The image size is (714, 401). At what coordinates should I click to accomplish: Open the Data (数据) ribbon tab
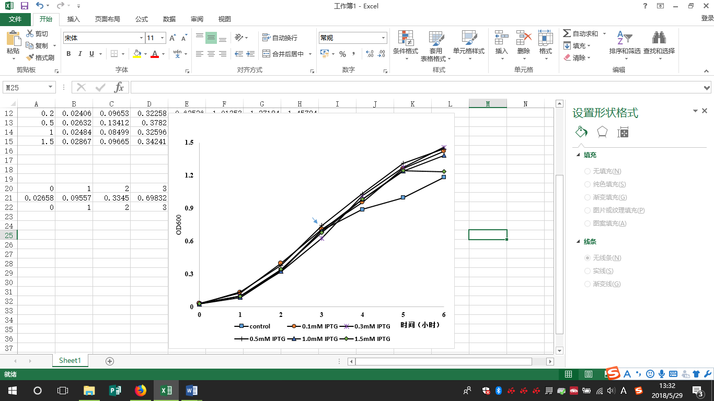tap(169, 19)
